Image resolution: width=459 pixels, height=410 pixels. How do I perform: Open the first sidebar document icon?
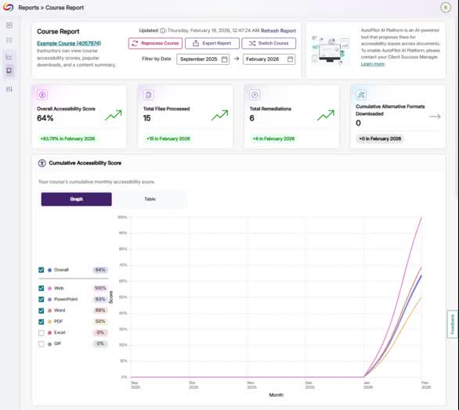click(9, 26)
